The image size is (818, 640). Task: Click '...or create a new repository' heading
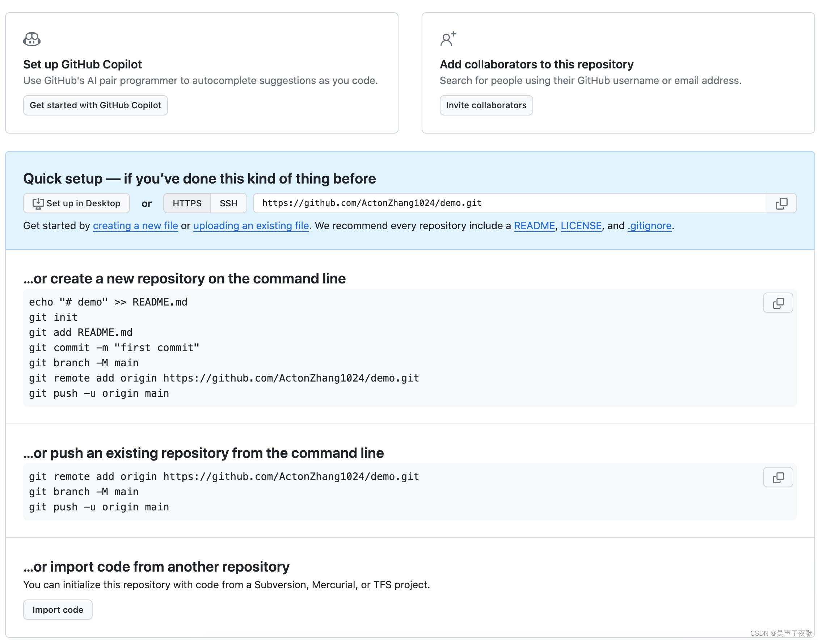click(184, 278)
